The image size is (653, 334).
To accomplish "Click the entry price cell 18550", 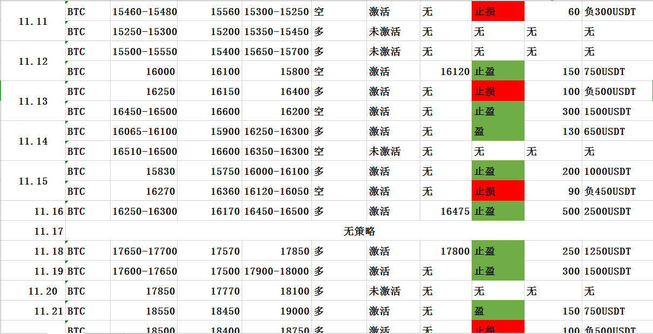I will pos(144,311).
